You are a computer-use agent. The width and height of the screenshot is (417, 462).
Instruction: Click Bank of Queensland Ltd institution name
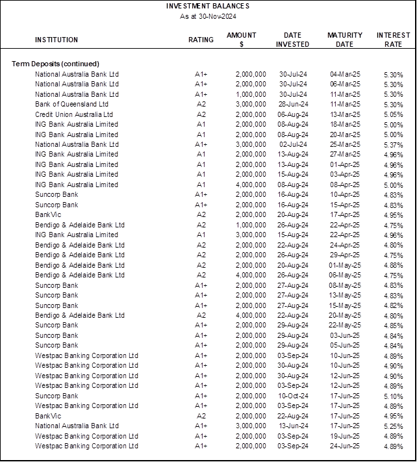pyautogui.click(x=71, y=105)
